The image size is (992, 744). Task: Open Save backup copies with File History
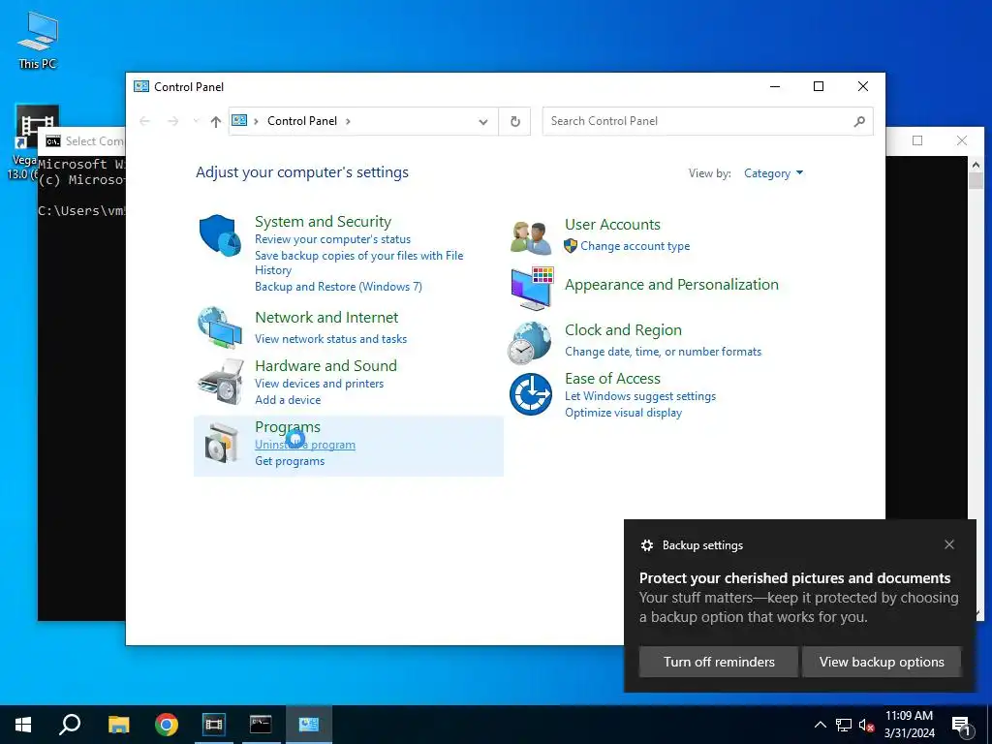358,263
